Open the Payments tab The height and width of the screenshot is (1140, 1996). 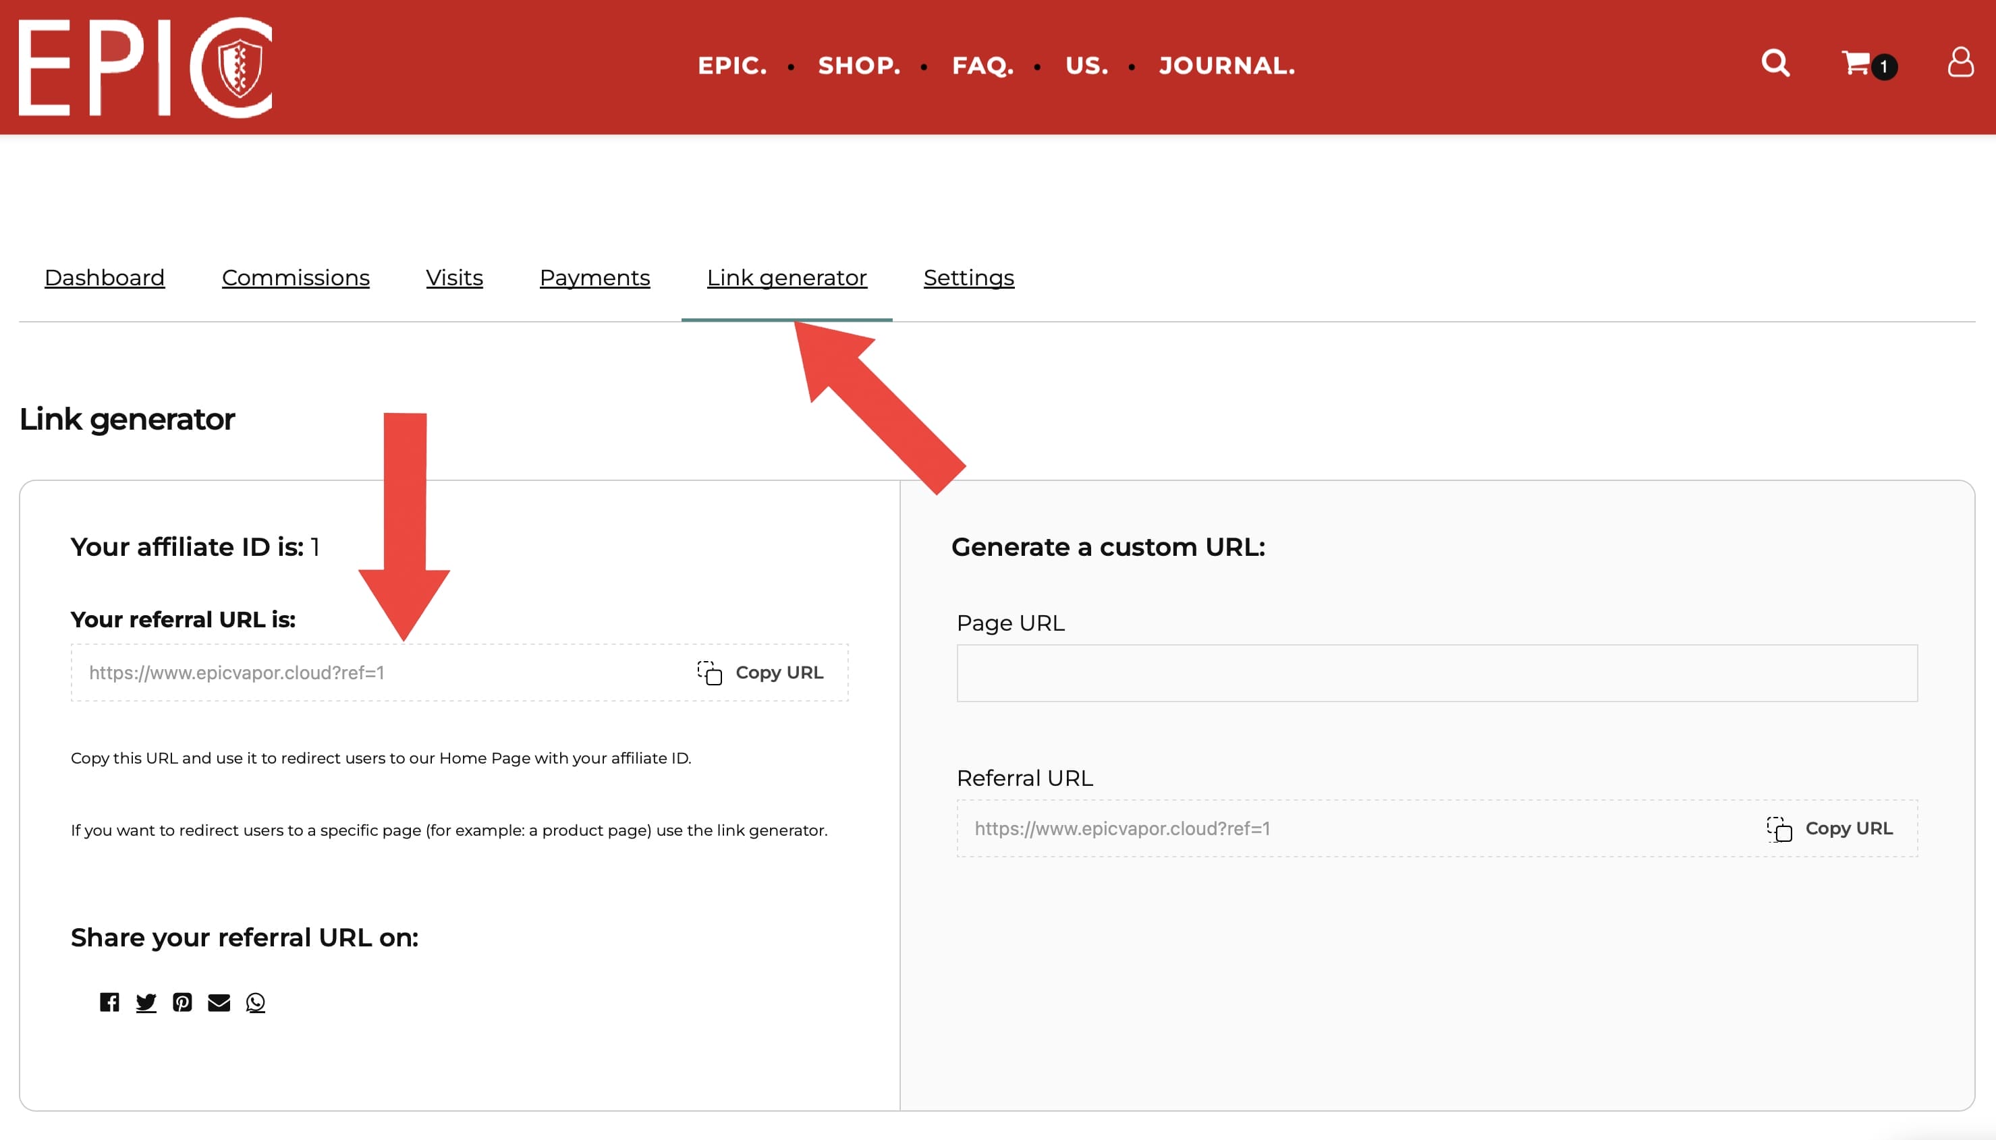coord(594,278)
